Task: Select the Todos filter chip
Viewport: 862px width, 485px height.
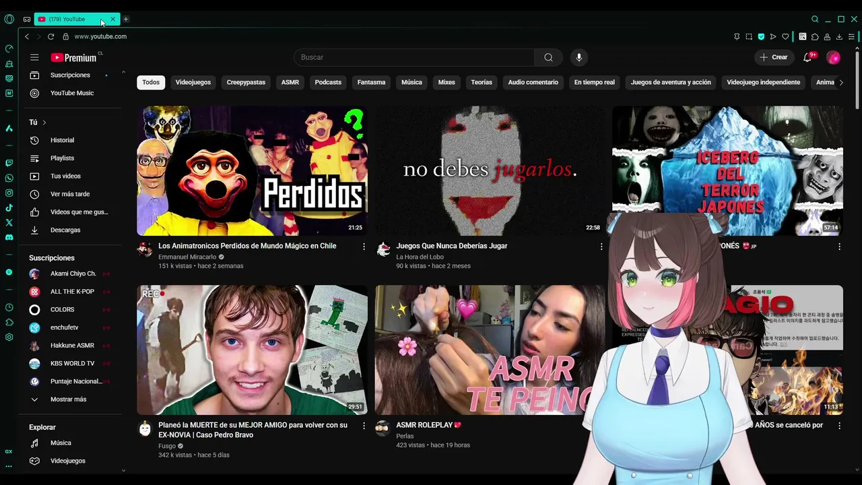Action: [151, 82]
